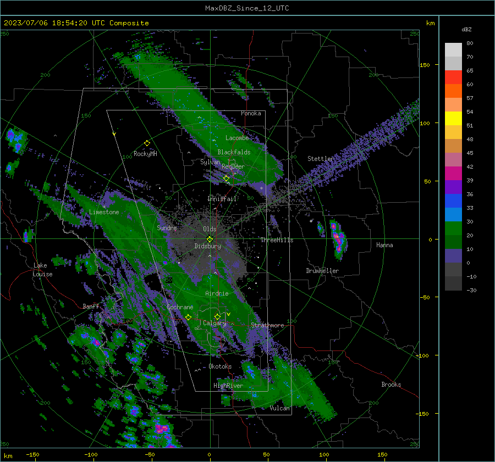The image size is (495, 462).
Task: Select the light gray 70–80 dBZ legend swatch
Action: click(453, 50)
